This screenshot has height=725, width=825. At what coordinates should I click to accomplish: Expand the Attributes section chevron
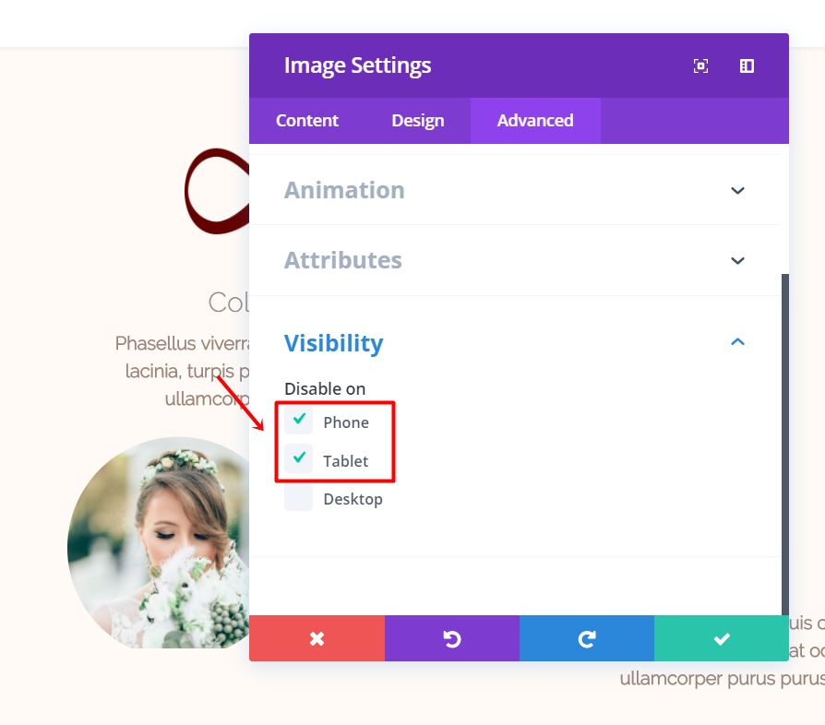pos(737,261)
